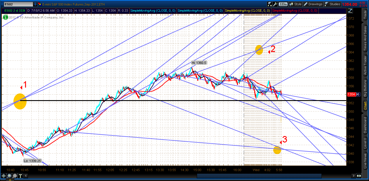Click the /ESU2 2 d 333t label
This screenshot has width=369, height=181.
click(x=14, y=11)
